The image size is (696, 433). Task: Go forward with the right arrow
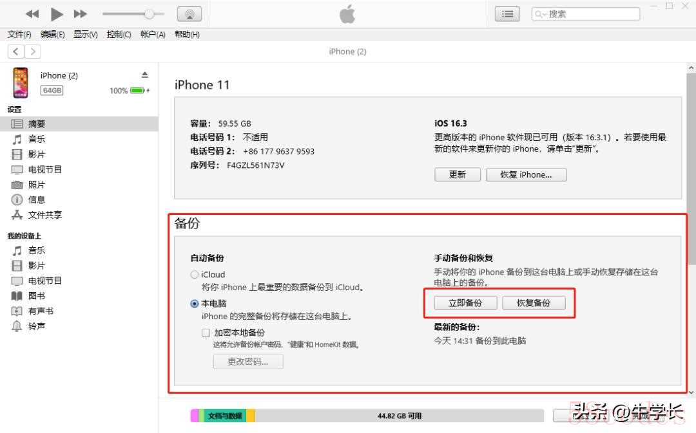[x=33, y=52]
